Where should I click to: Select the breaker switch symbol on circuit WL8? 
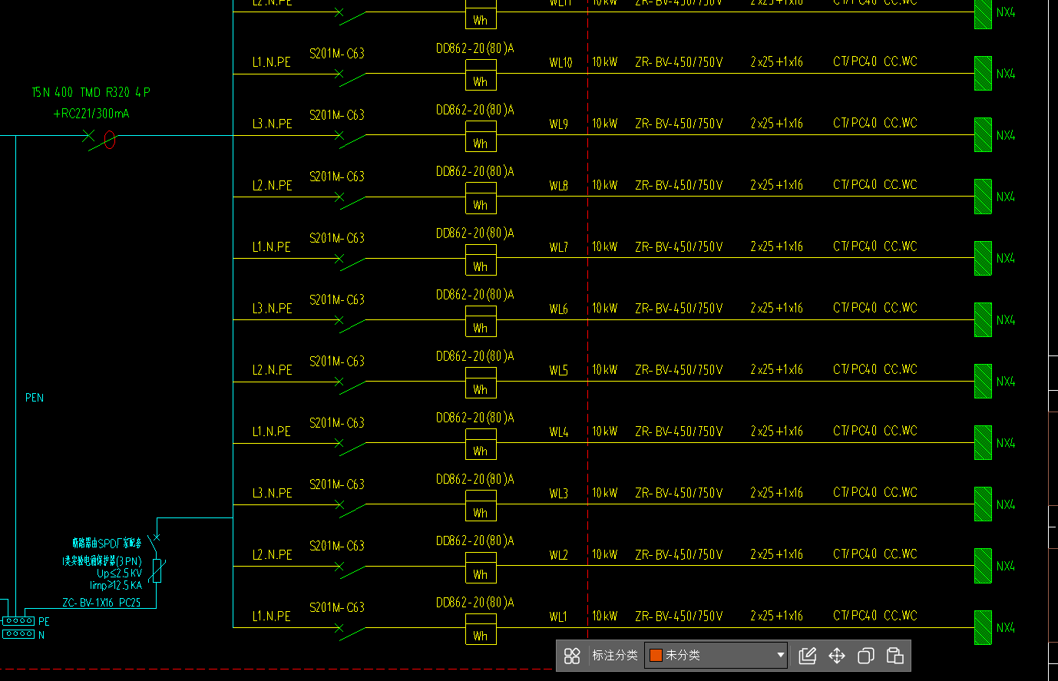349,200
